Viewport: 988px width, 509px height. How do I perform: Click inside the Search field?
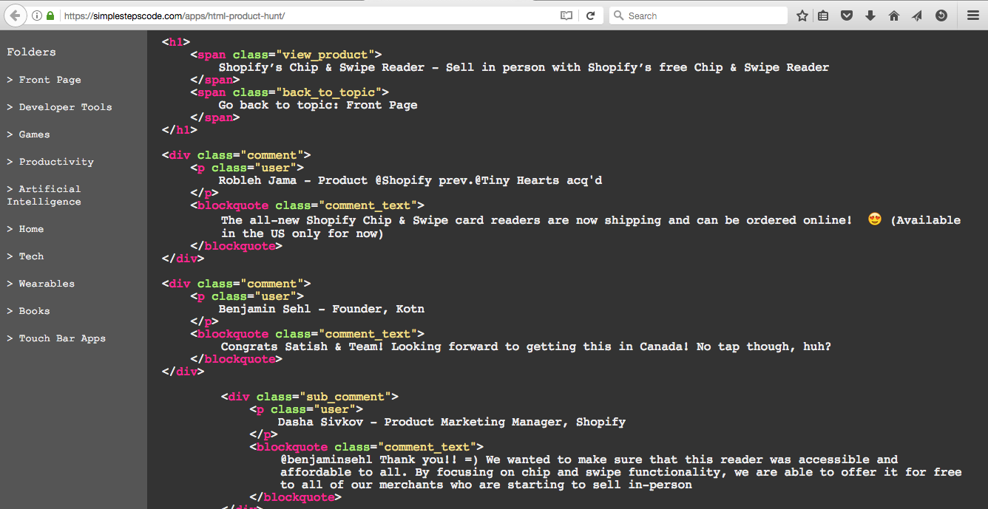(x=695, y=15)
